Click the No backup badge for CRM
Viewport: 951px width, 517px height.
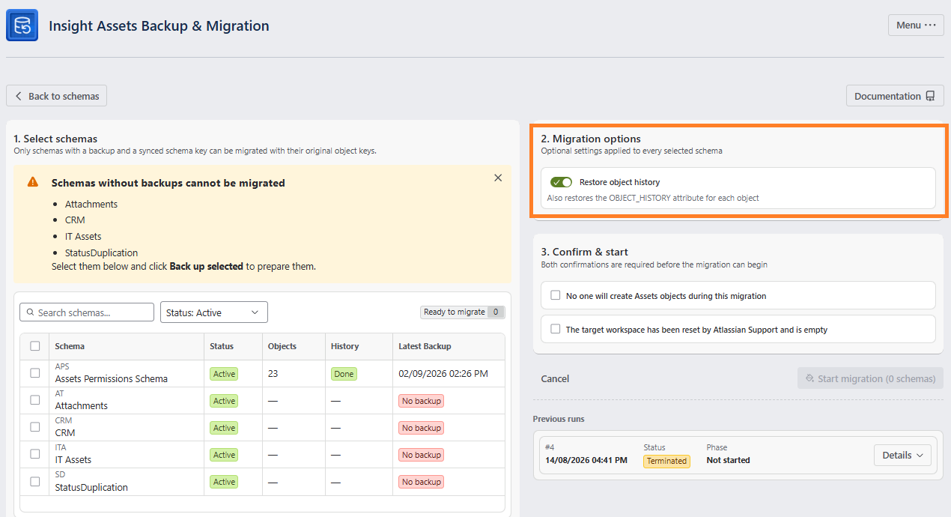(x=422, y=428)
